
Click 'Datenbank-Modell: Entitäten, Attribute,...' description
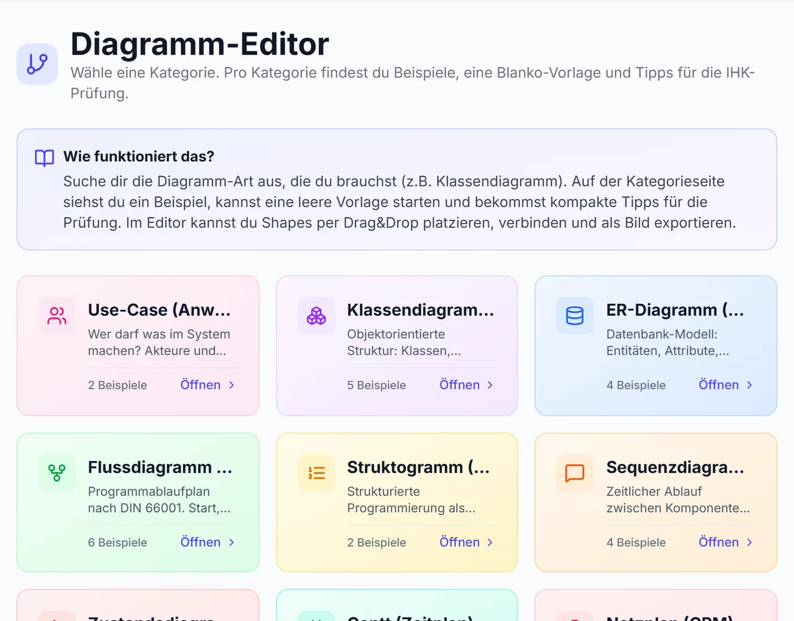[668, 342]
